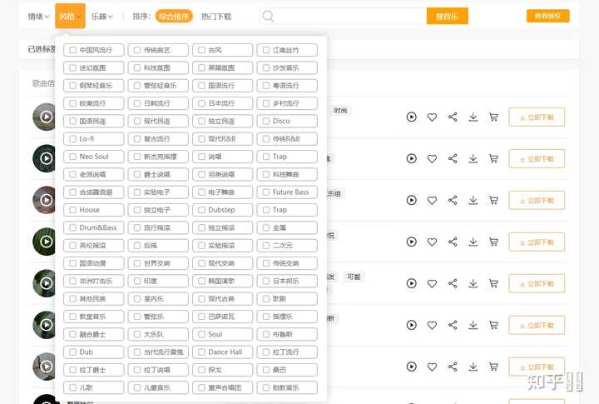Click the 时尚 tag on first song

340,111
